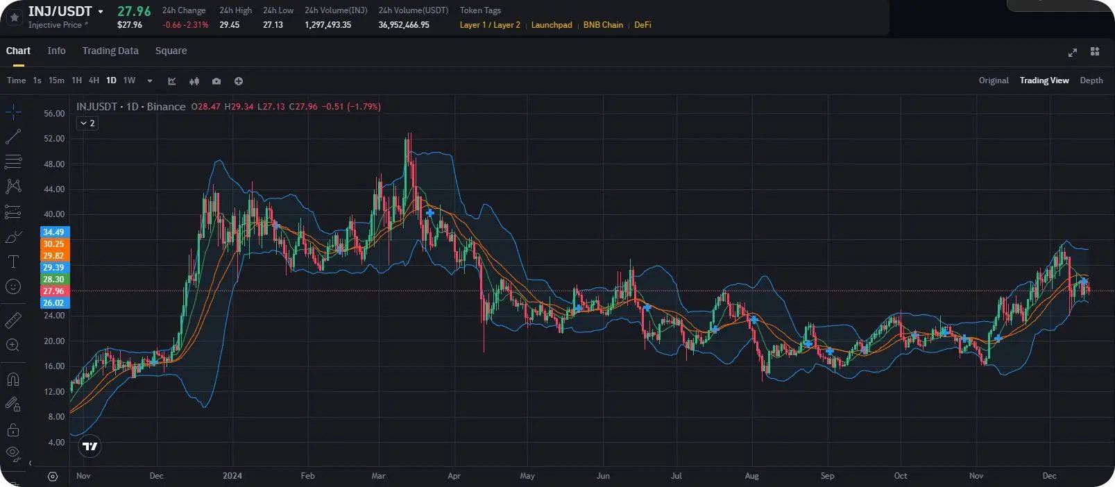Collapse the drawing toolbar with arrow
The image size is (1115, 487).
(30, 463)
